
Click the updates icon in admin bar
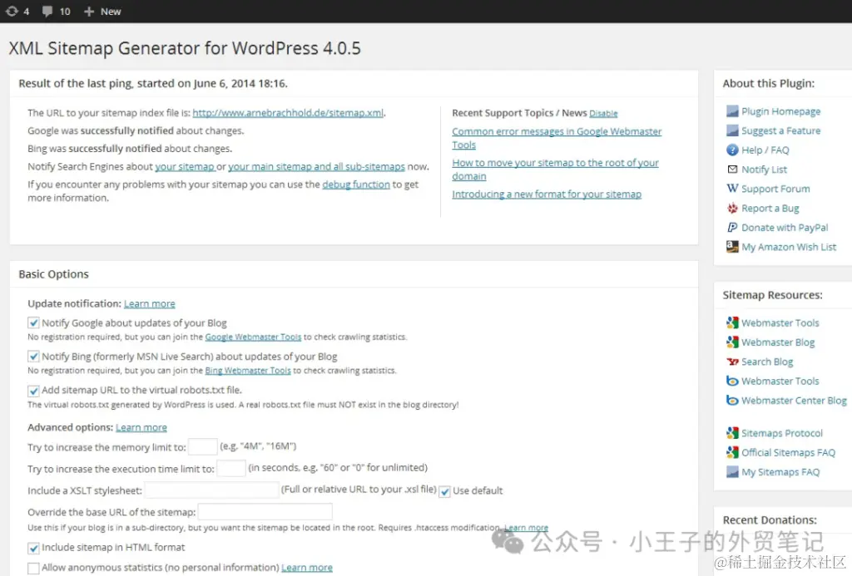coord(12,11)
